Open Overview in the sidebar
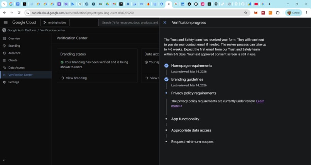The image size is (311, 165). tap(14, 39)
